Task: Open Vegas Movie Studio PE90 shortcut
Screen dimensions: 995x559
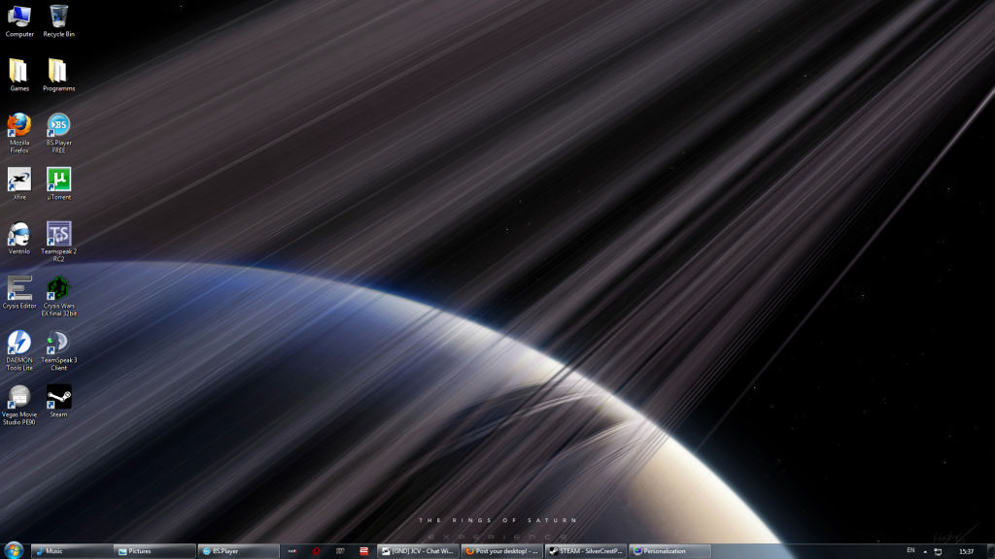Action: point(19,398)
